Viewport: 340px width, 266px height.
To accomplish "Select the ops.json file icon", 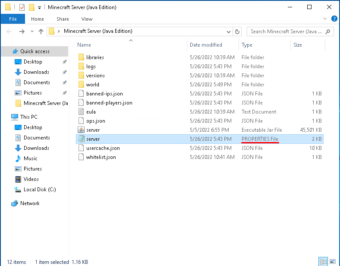I will click(81, 120).
